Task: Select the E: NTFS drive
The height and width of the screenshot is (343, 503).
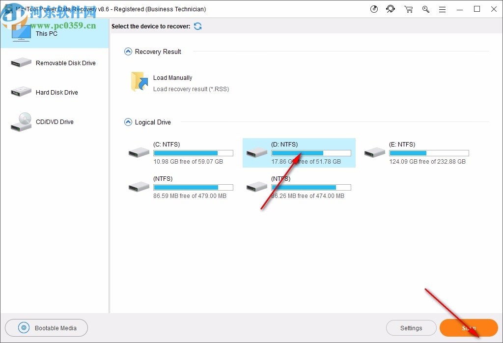Action: point(417,152)
